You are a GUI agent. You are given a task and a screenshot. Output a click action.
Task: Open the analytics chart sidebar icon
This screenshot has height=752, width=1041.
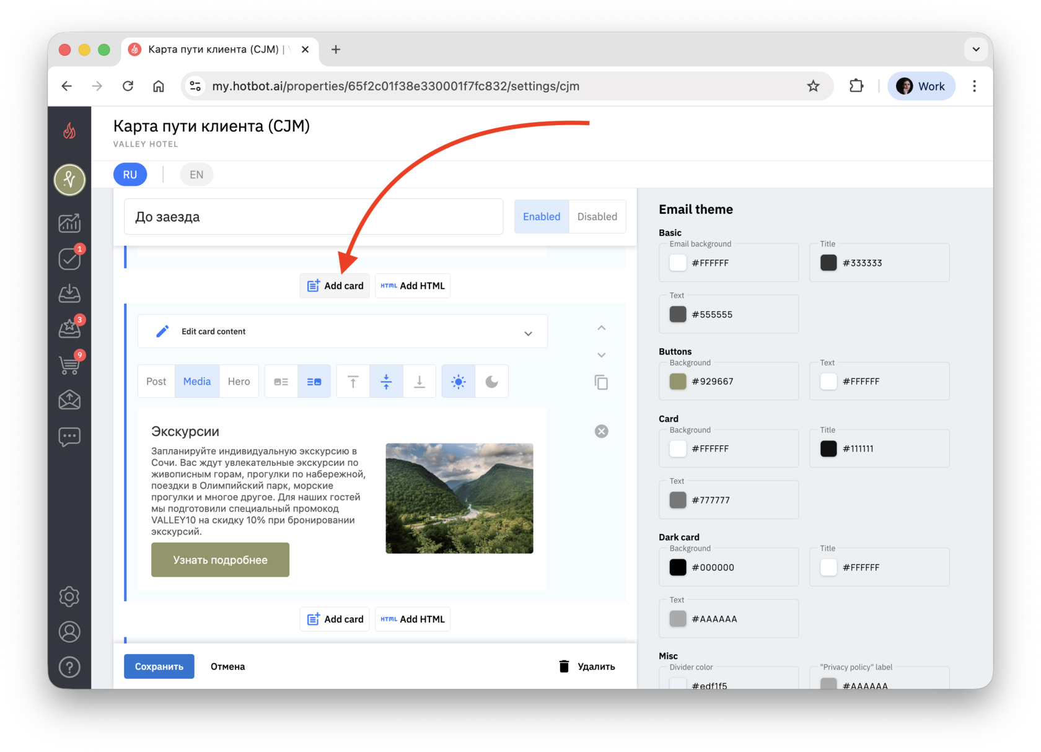pos(69,223)
